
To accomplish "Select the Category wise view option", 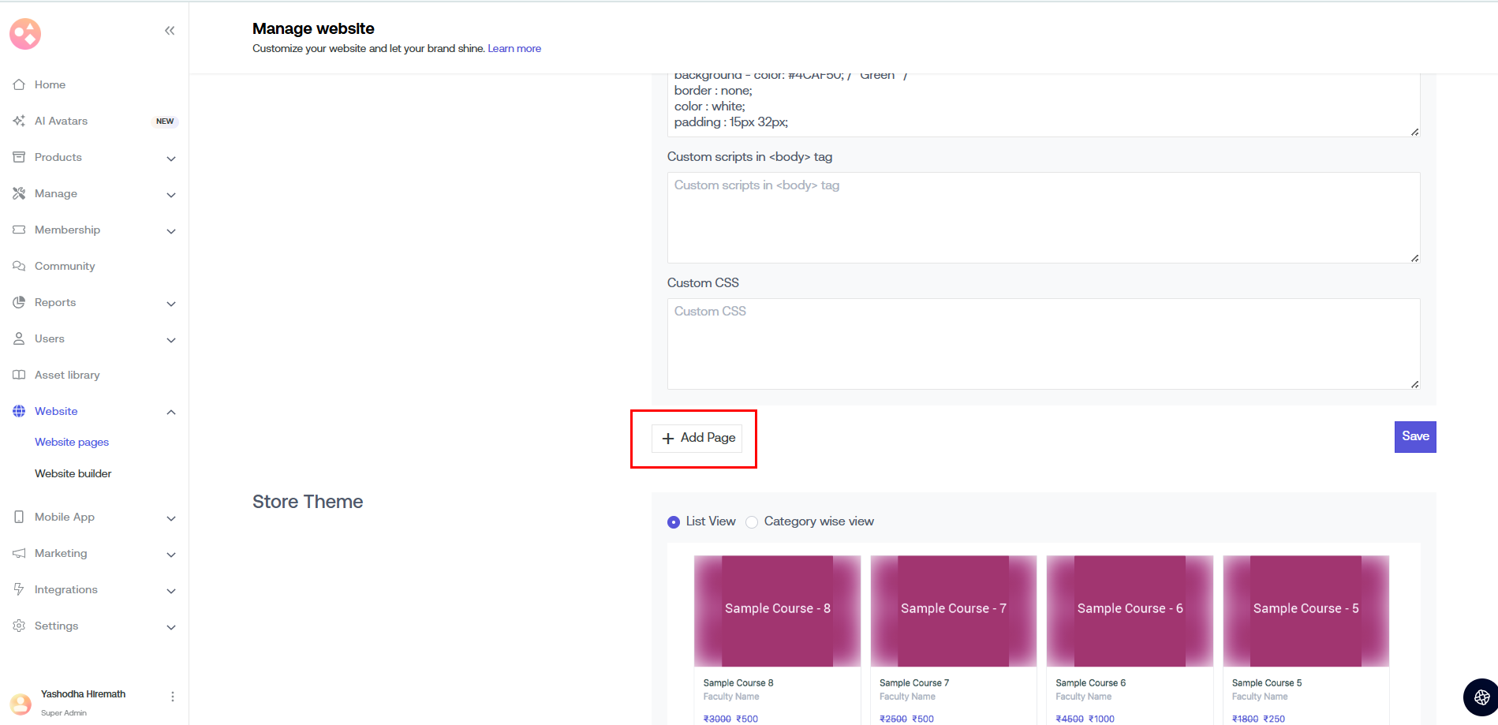I will point(752,522).
